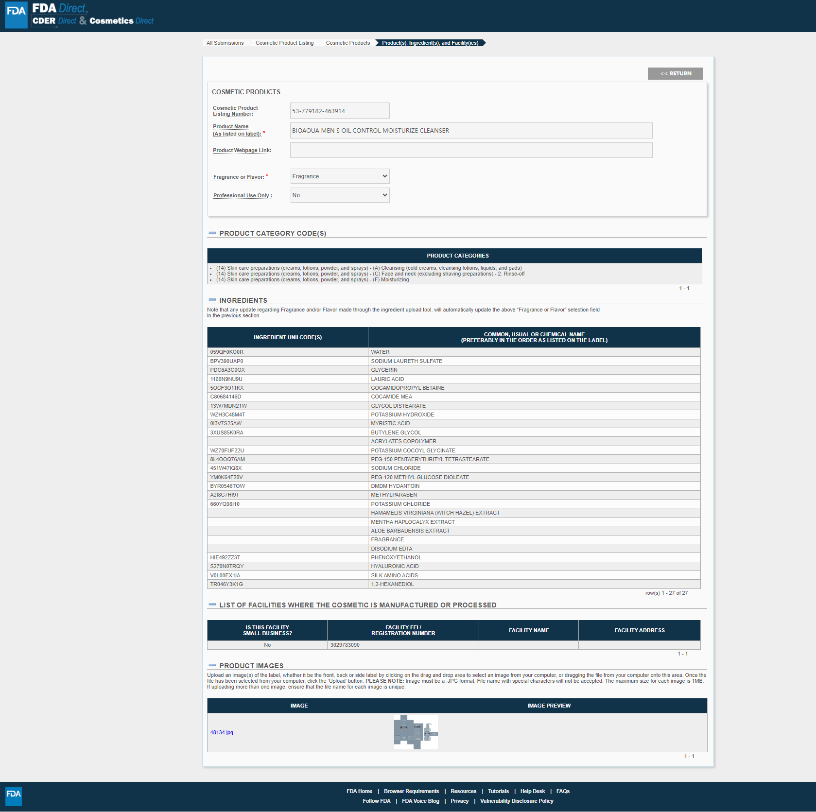Open the Help Desk footer link
The width and height of the screenshot is (816, 812).
tap(532, 792)
